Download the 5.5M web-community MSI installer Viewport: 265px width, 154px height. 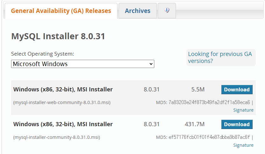[237, 89]
